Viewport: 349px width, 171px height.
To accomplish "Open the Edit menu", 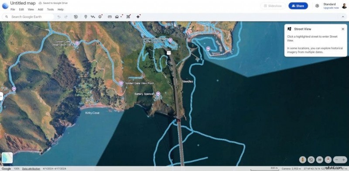I will click(21, 10).
